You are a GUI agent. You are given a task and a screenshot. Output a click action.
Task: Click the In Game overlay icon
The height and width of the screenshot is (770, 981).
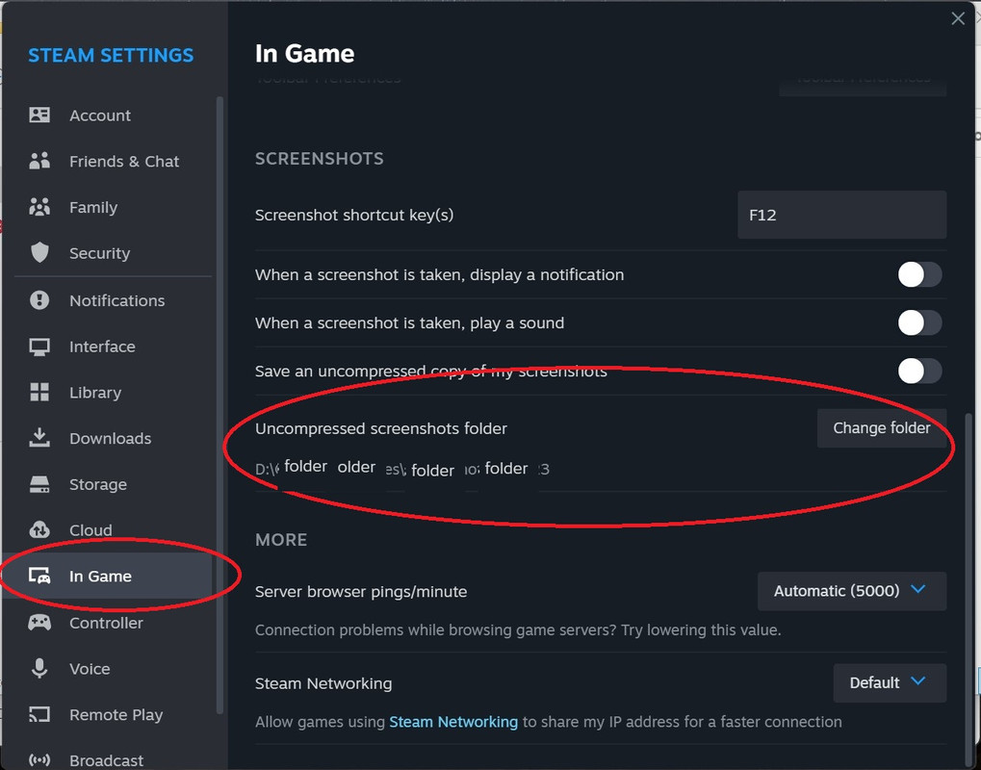(39, 577)
